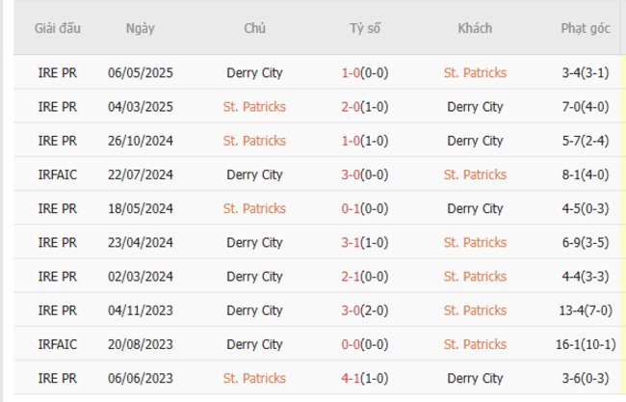Select St. Patricks in the 26/10/2024 row
Image resolution: width=626 pixels, height=402 pixels.
[x=254, y=141]
